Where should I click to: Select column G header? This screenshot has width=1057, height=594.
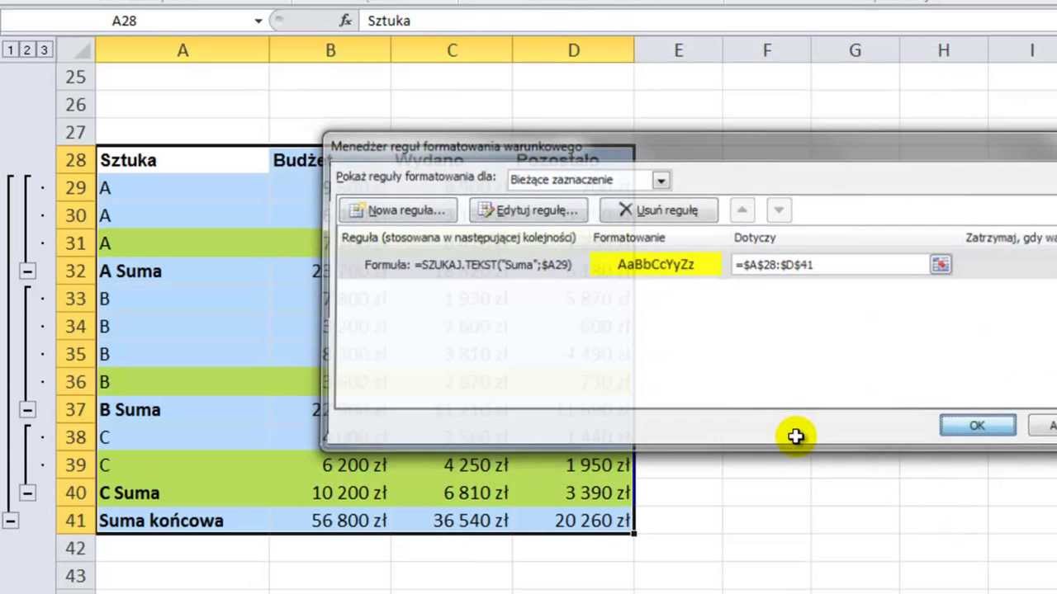(x=855, y=50)
